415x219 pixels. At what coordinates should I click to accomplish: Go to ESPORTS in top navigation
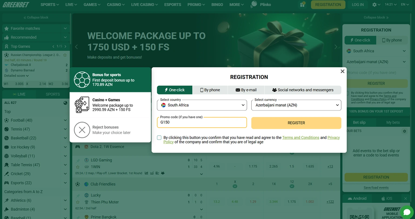coord(173,5)
